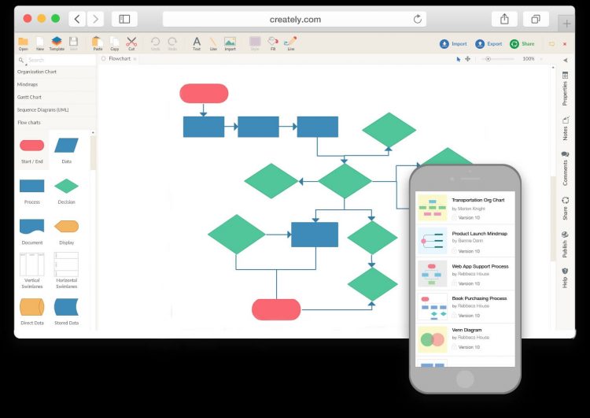Open the 100% zoom level dropdown
The width and height of the screenshot is (590, 418).
pos(532,59)
